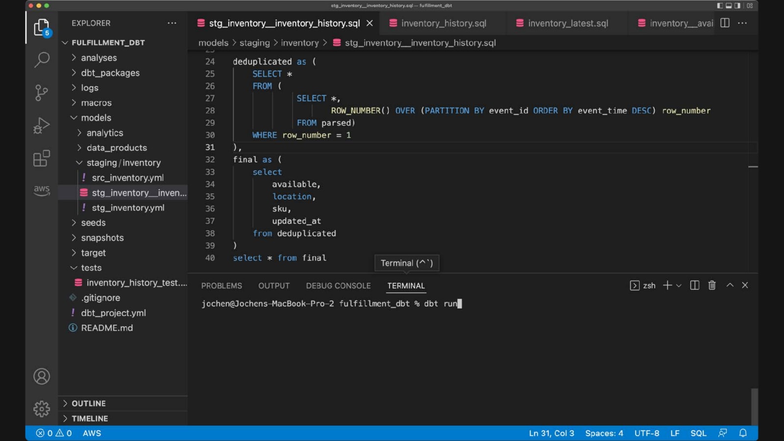This screenshot has height=441, width=784.
Task: Open inventory_history_test file in tests
Action: click(122, 283)
